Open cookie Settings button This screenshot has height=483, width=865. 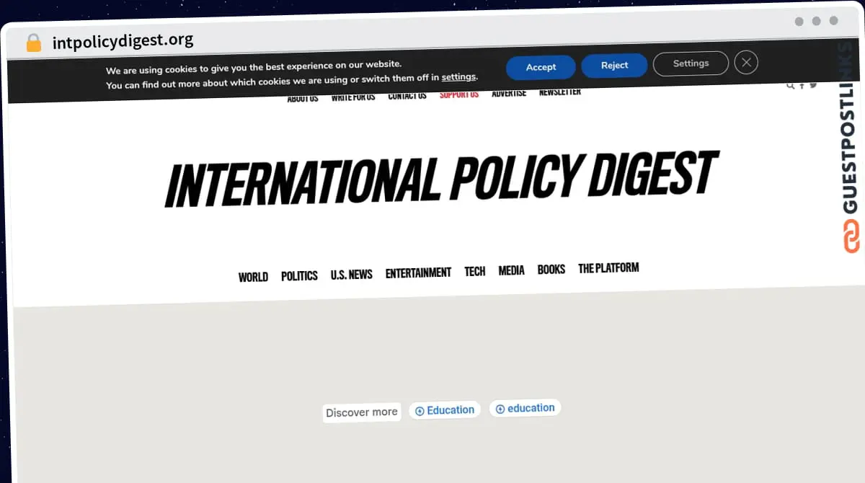(x=691, y=63)
